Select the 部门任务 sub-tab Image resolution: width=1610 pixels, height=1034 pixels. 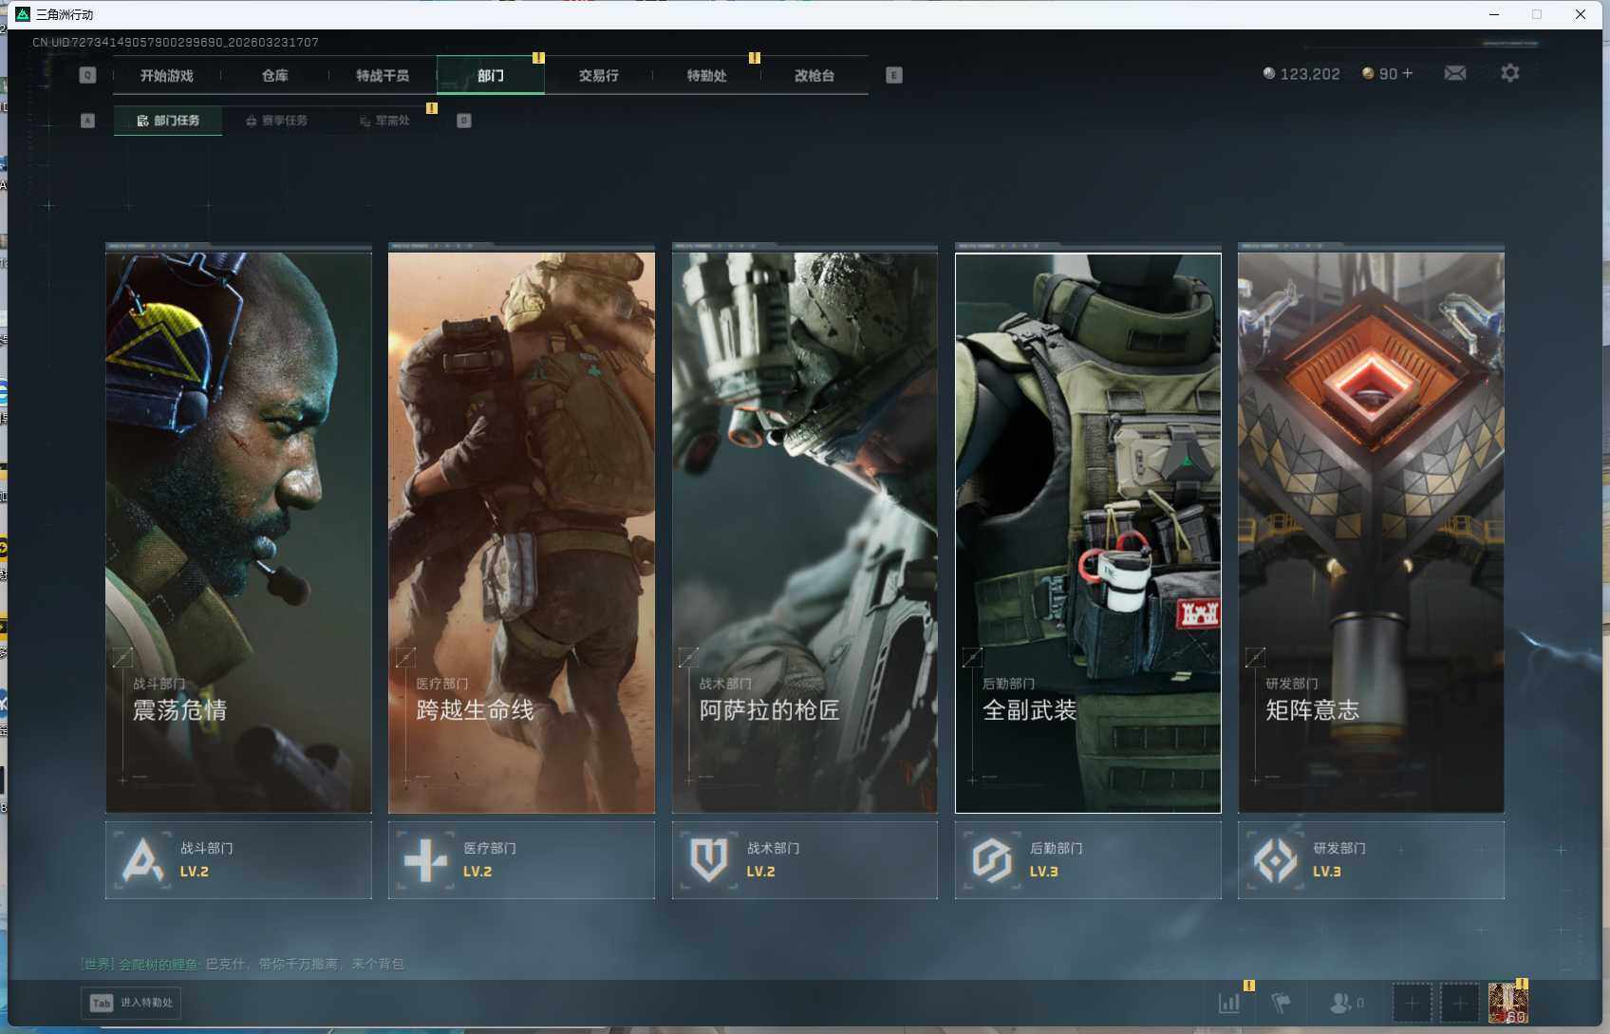point(168,121)
